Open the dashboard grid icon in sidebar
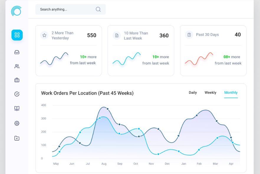The width and height of the screenshot is (260, 174). [x=17, y=35]
